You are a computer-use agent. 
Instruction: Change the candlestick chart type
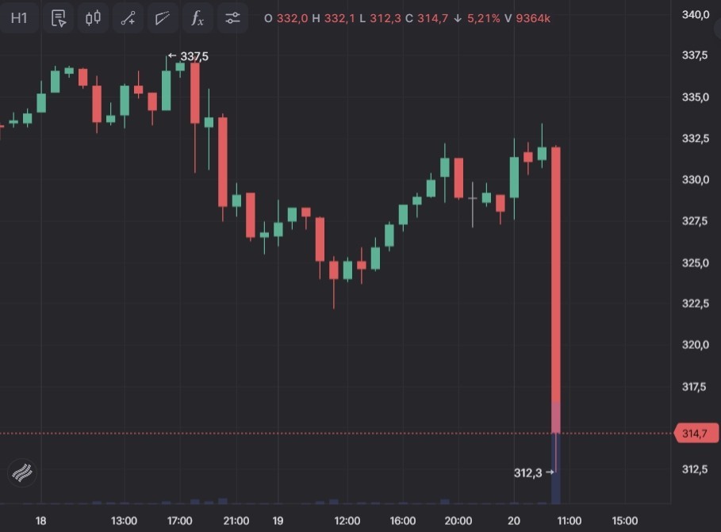93,18
